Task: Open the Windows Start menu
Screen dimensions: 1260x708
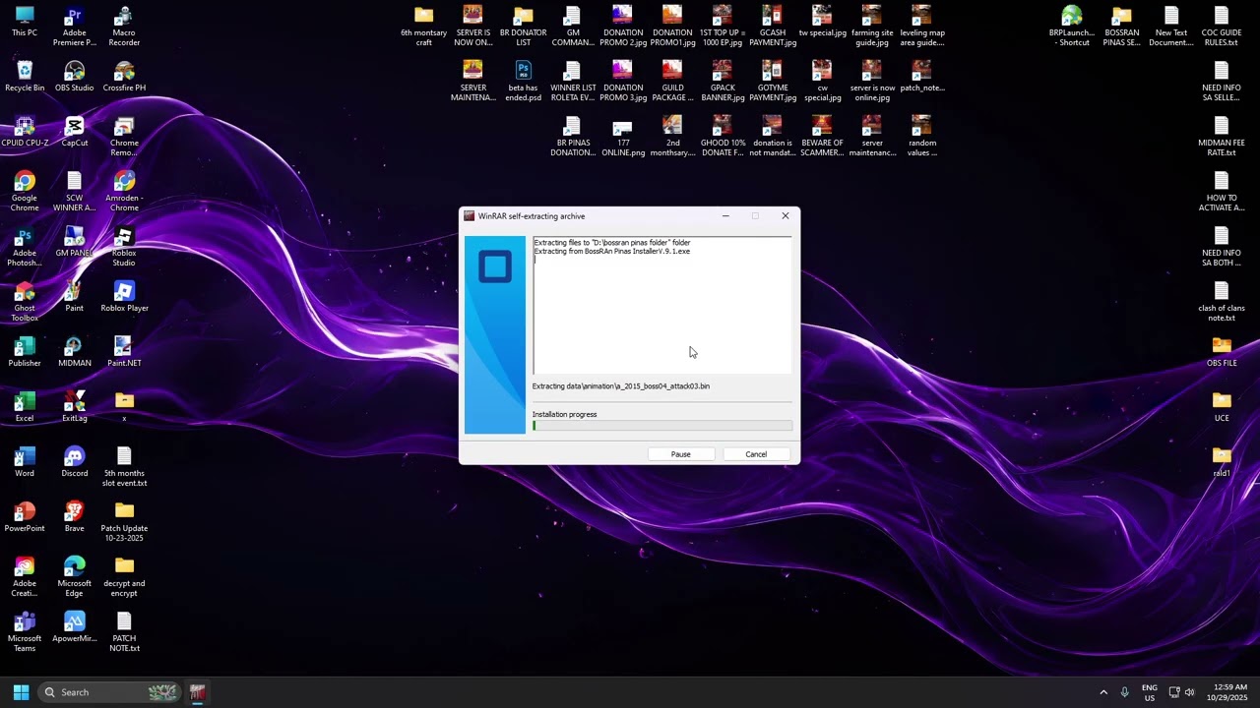Action: click(x=21, y=692)
